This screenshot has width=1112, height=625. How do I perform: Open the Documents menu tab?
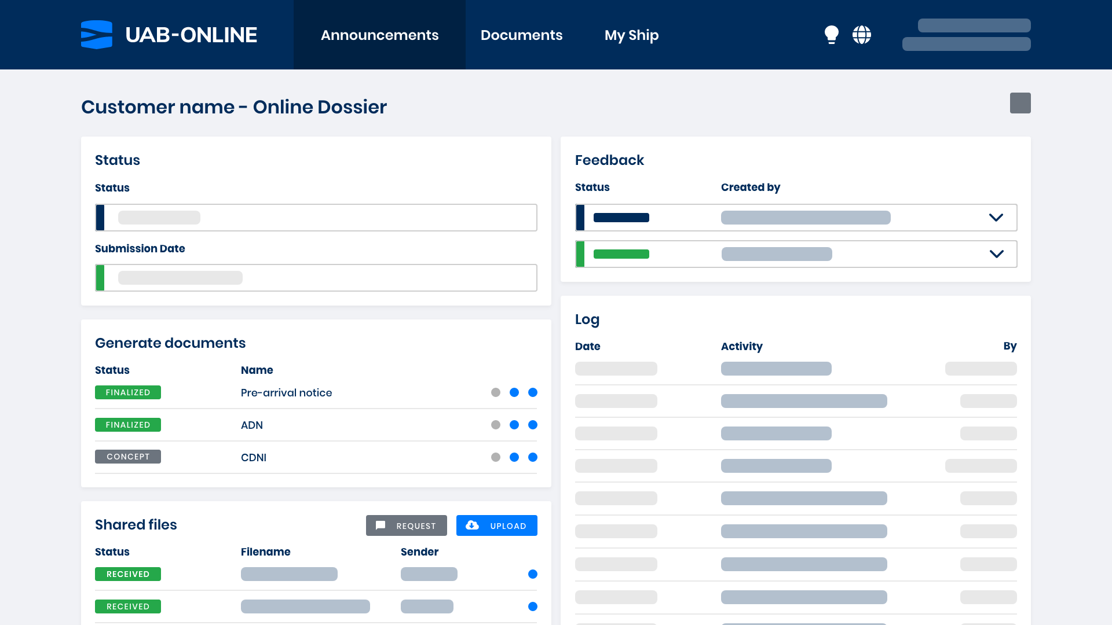pos(522,34)
